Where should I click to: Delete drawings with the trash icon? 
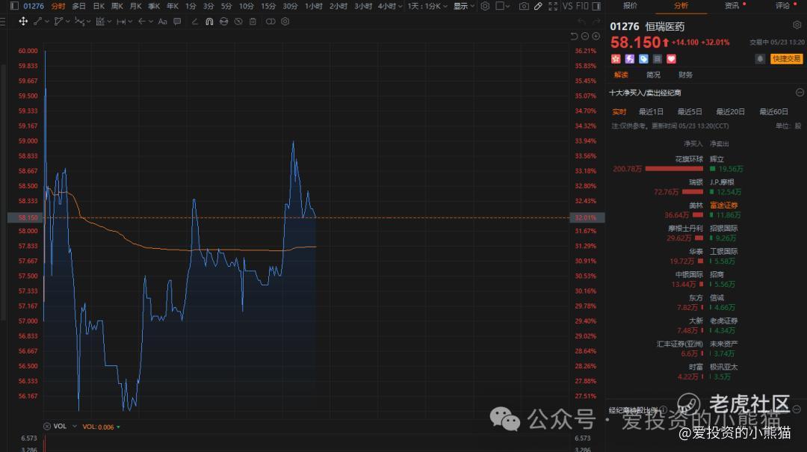coord(253,22)
